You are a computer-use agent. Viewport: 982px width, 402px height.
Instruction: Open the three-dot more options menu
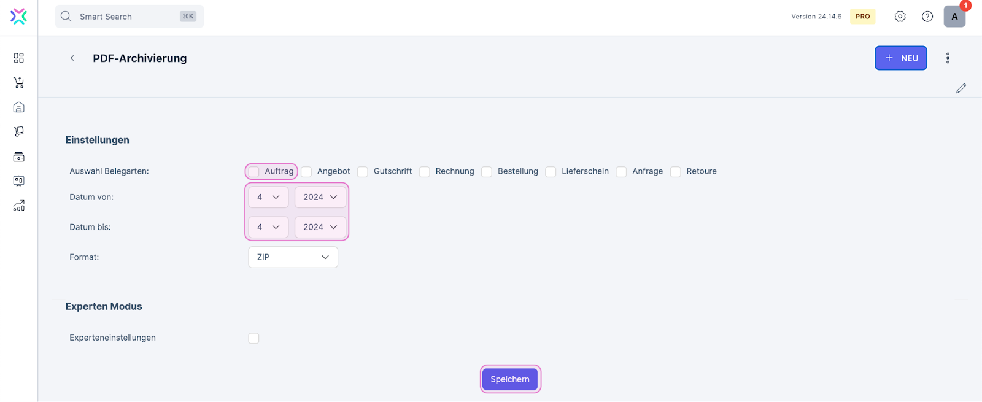tap(948, 58)
